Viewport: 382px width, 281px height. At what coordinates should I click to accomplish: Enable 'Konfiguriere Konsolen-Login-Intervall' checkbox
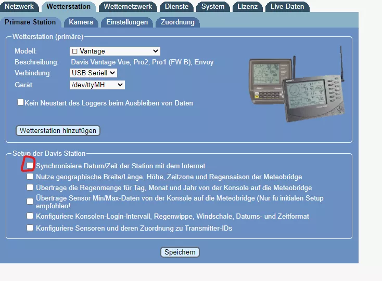tap(30, 216)
